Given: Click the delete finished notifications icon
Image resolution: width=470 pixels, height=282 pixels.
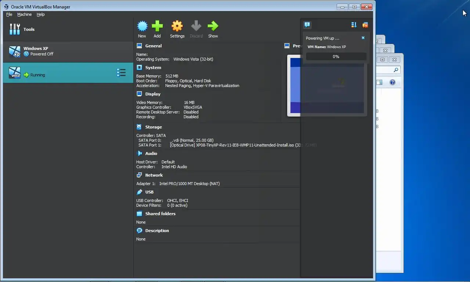Looking at the screenshot, I should click(365, 25).
